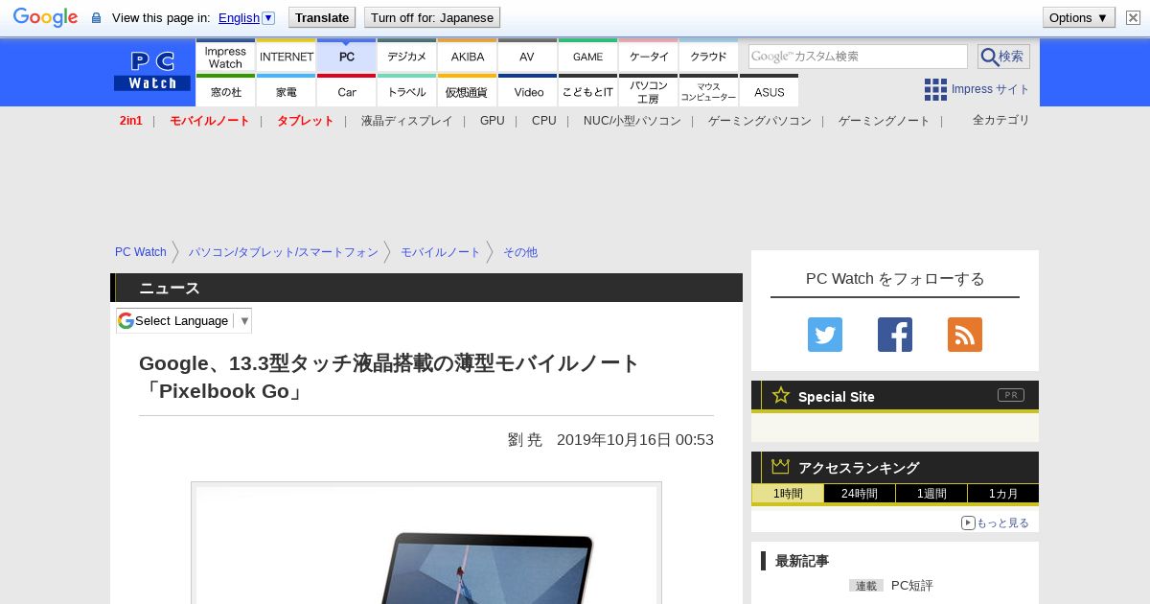Open the PC短評 latest article
1150x604 pixels.
click(x=911, y=585)
